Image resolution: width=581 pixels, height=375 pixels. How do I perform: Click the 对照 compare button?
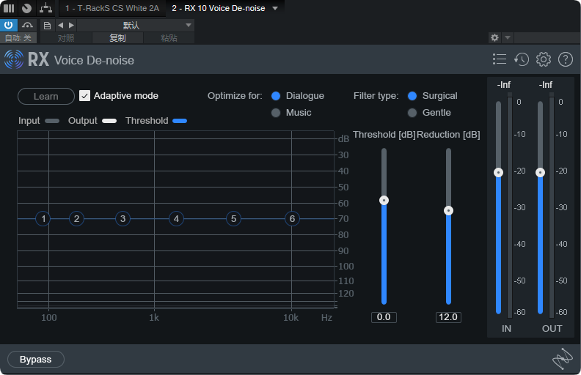pos(66,38)
